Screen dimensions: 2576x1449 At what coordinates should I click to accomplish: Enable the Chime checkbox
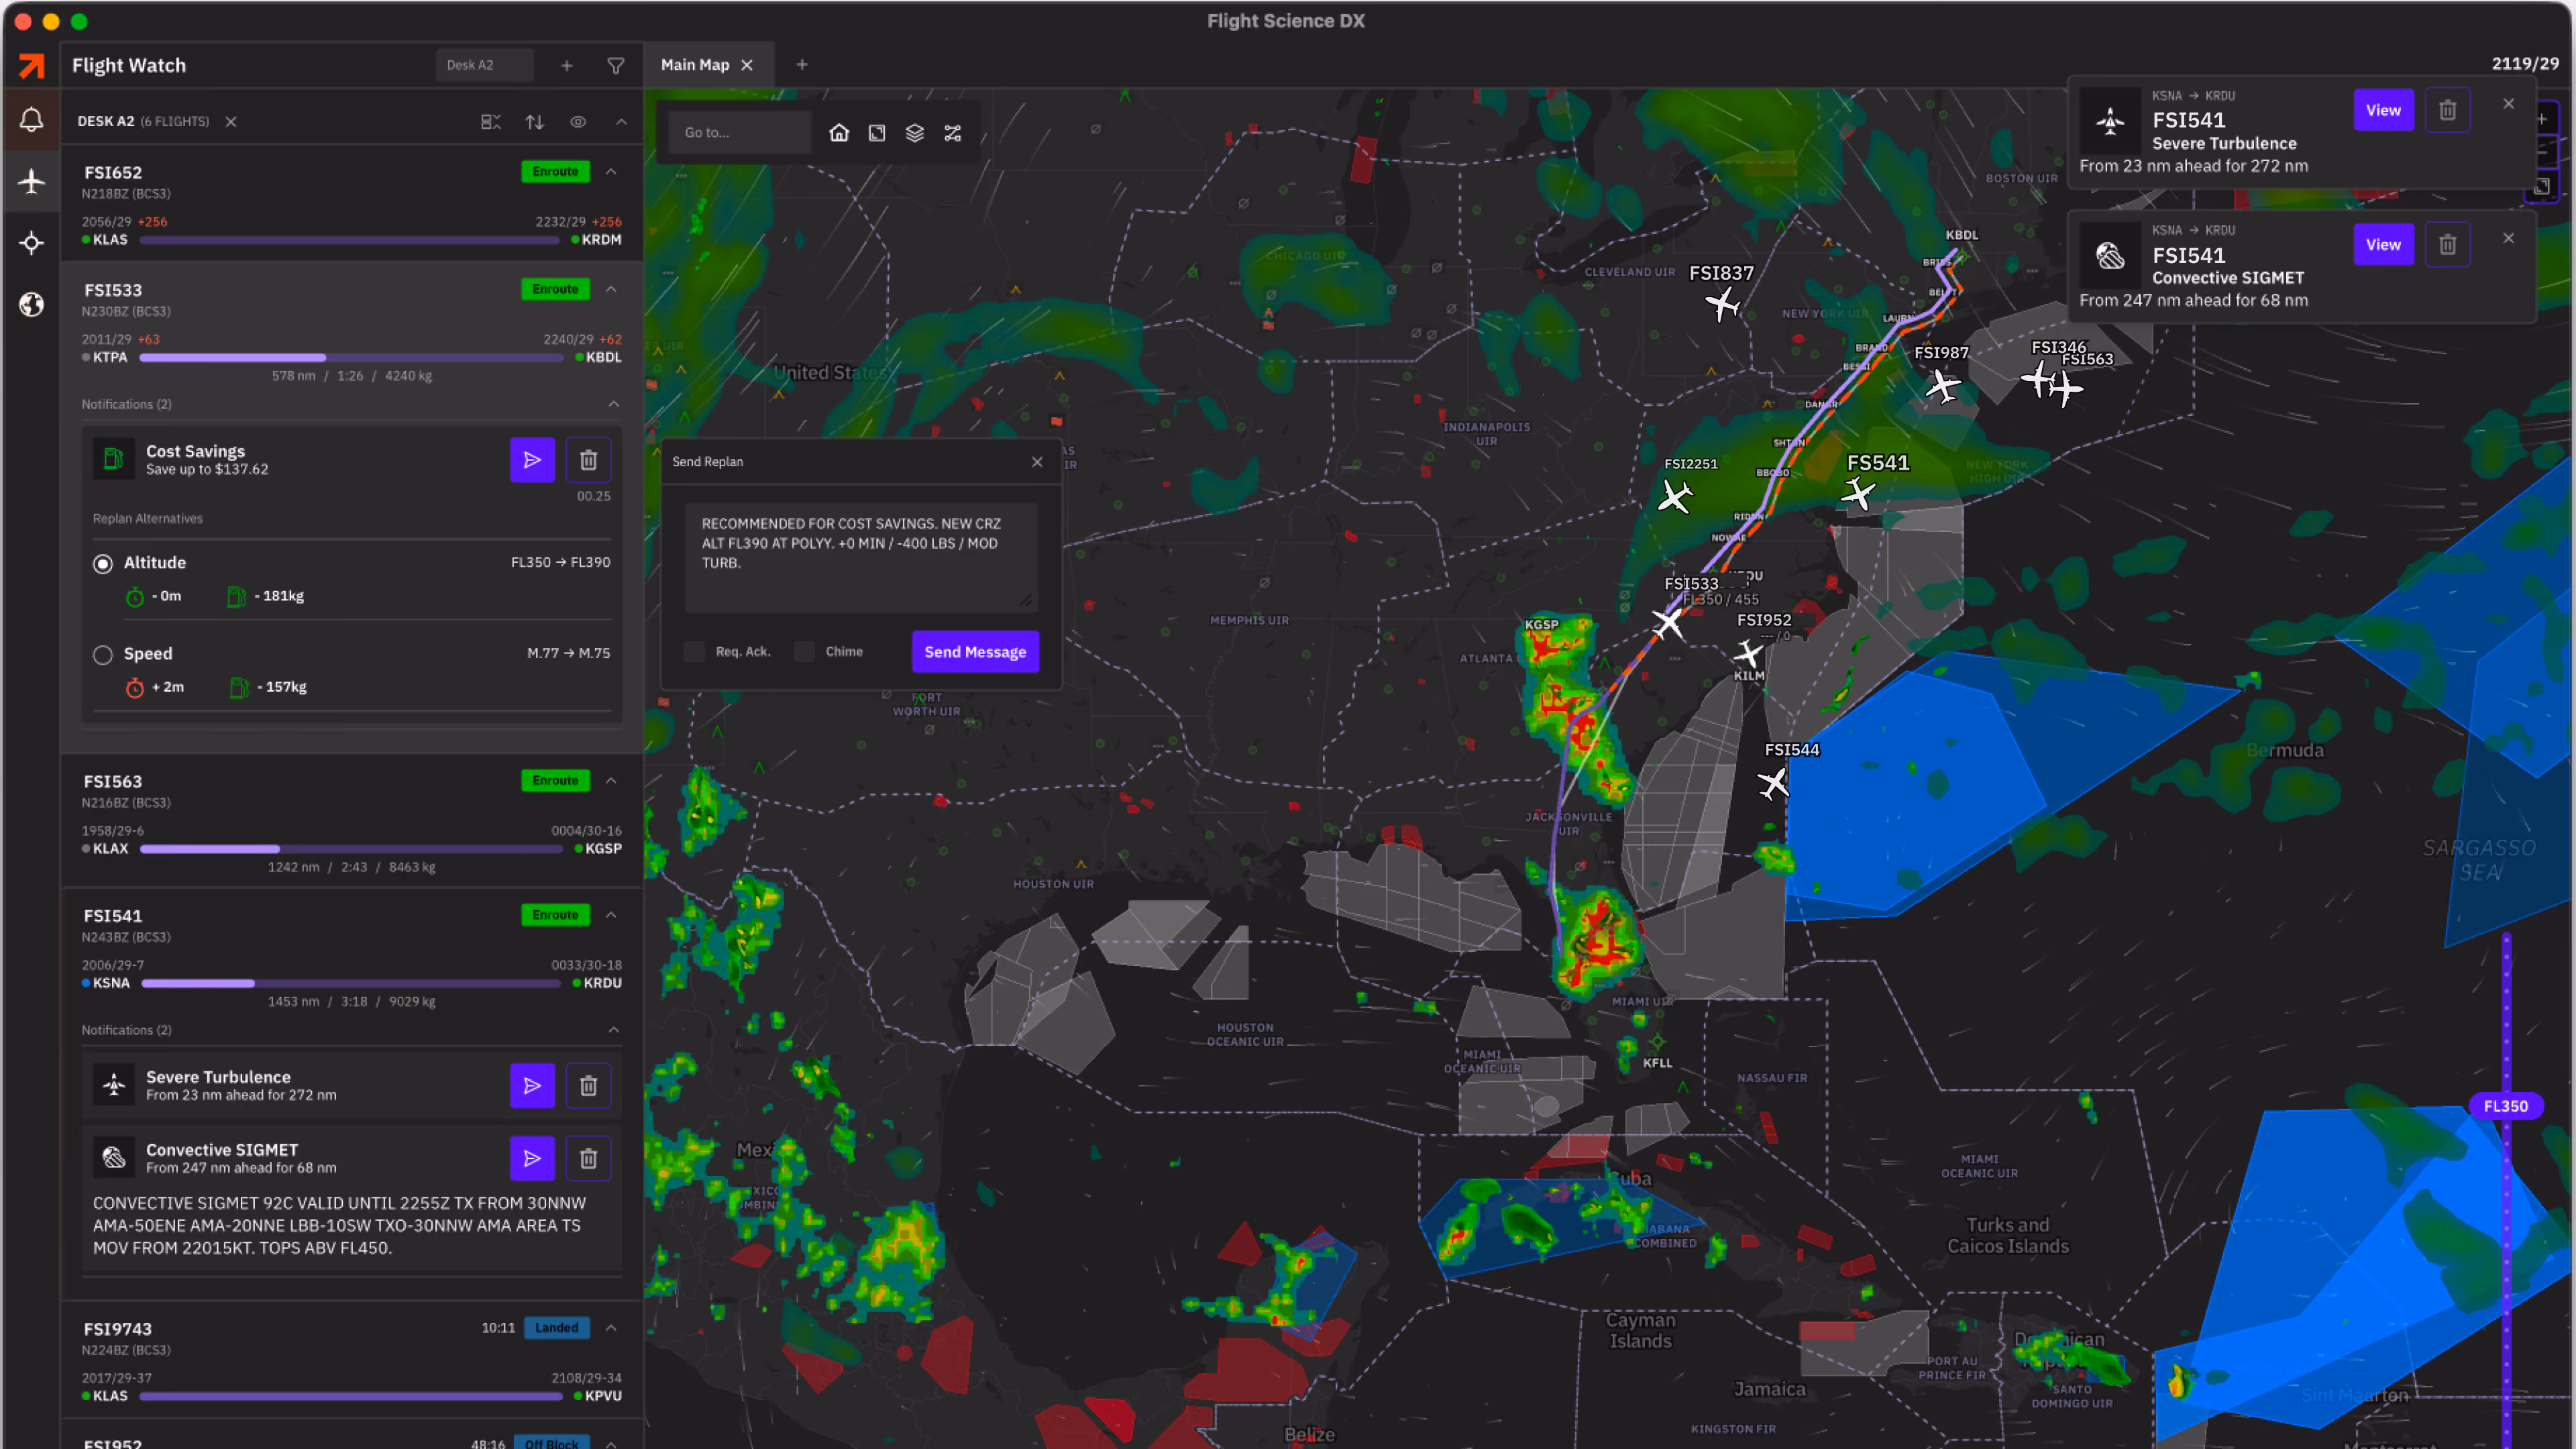804,652
